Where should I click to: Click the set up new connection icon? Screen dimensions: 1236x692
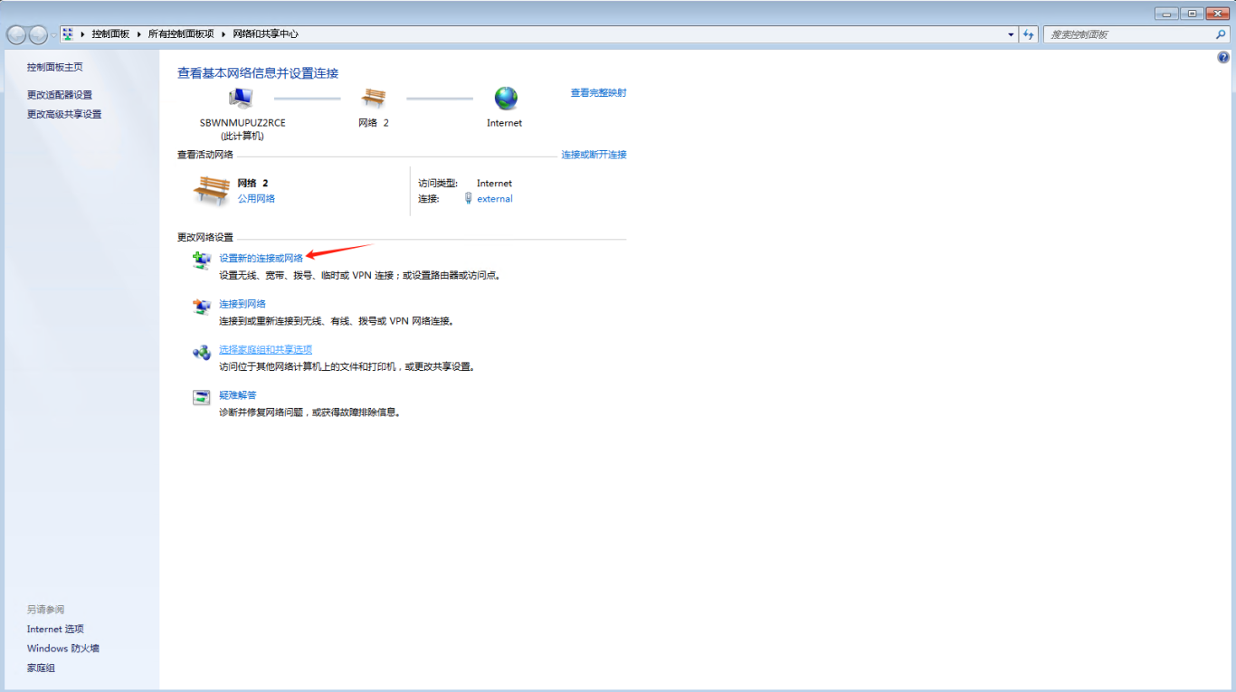(201, 261)
